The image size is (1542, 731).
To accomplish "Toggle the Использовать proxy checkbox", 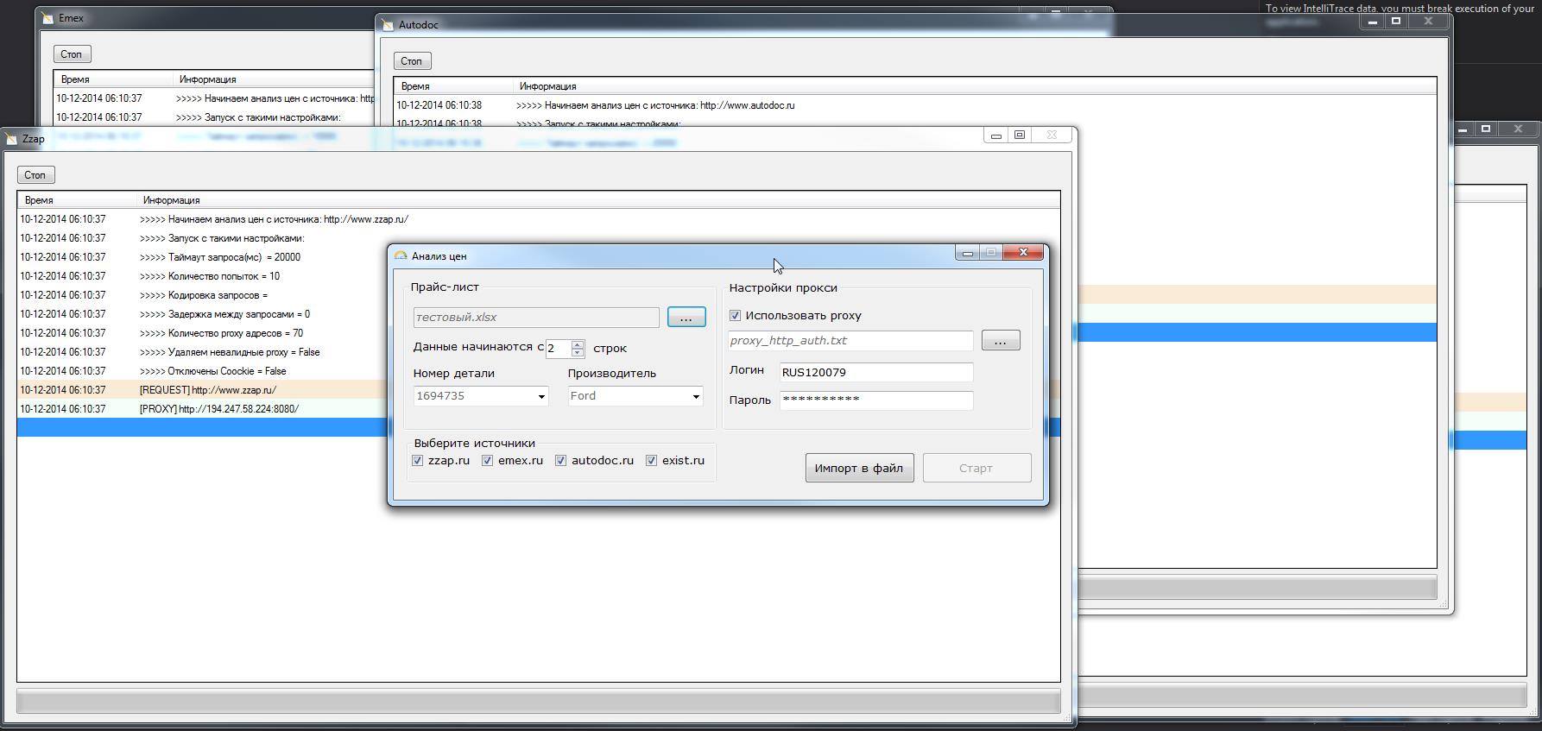I will coord(736,316).
